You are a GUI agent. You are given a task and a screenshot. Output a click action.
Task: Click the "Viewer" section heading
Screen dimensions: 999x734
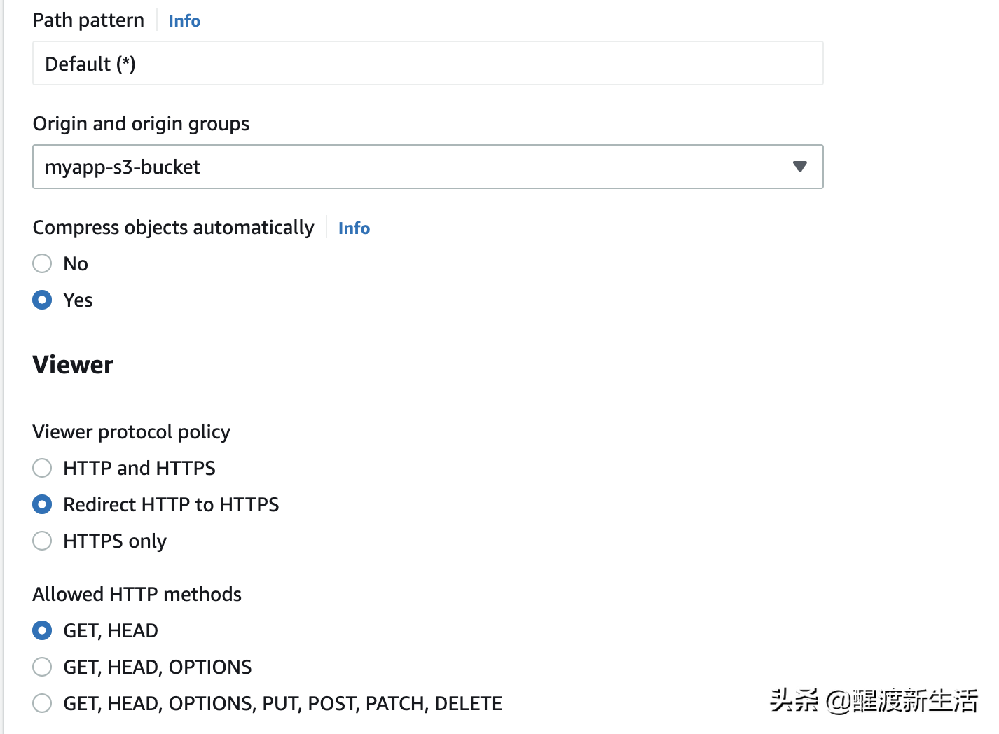[x=72, y=364]
